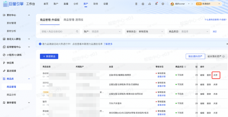The image size is (228, 117).
Task: Click the 组织owner avatar
Action: click(172, 4)
